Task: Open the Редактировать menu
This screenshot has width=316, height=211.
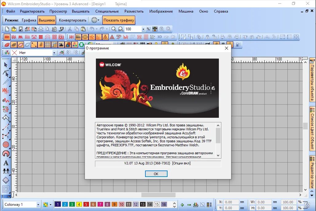Action: coord(32,11)
